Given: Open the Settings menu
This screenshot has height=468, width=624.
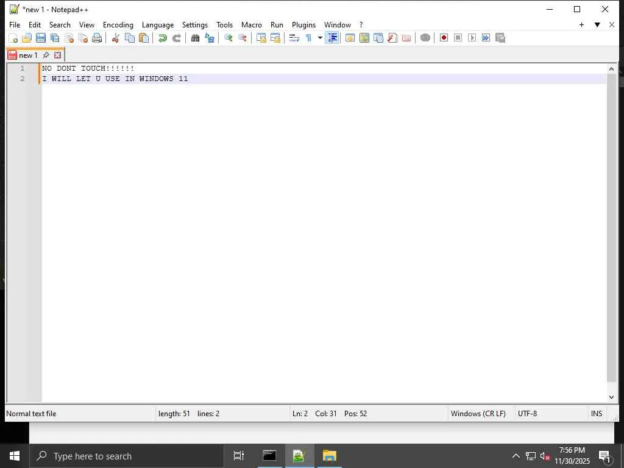Looking at the screenshot, I should coord(194,24).
